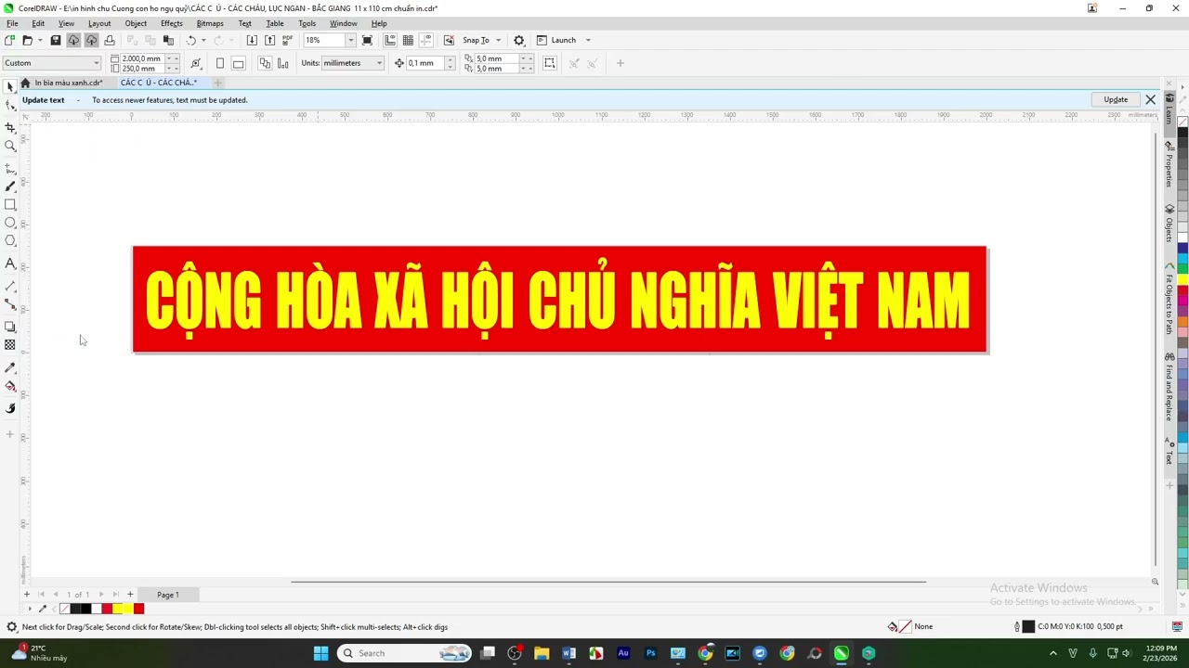1189x668 pixels.
Task: Select the Text tool
Action: pos(10,263)
